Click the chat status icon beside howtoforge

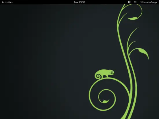click(142, 2)
